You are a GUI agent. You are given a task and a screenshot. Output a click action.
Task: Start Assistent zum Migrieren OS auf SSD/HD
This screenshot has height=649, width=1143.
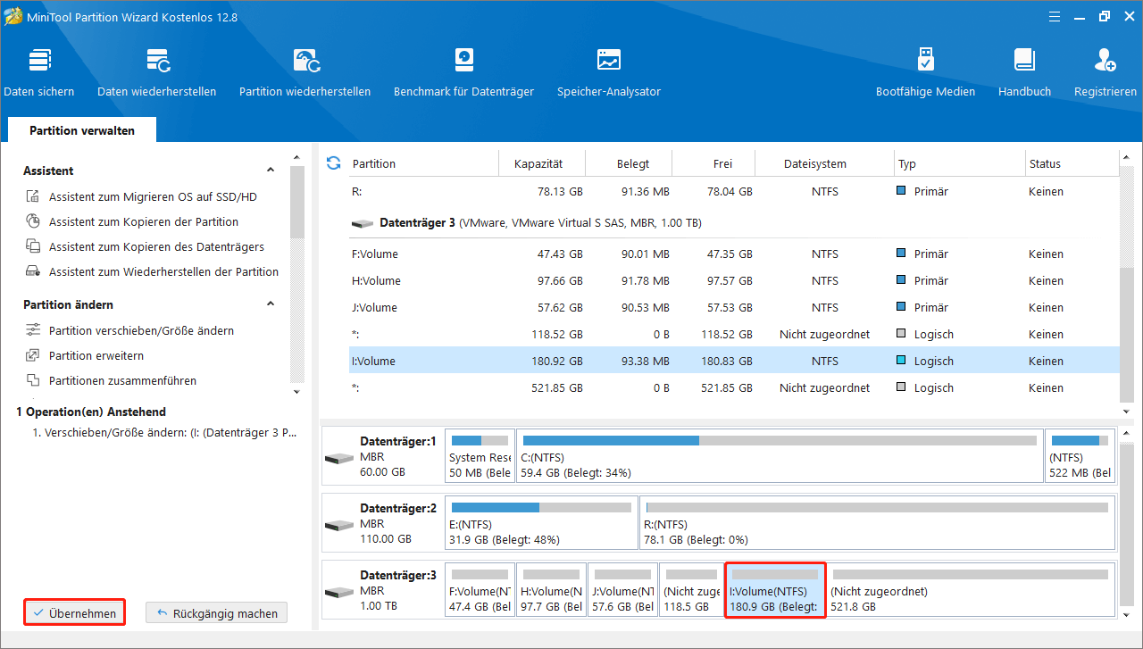click(x=153, y=197)
